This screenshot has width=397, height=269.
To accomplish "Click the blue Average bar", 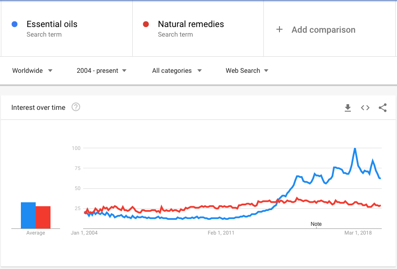I will [x=28, y=215].
